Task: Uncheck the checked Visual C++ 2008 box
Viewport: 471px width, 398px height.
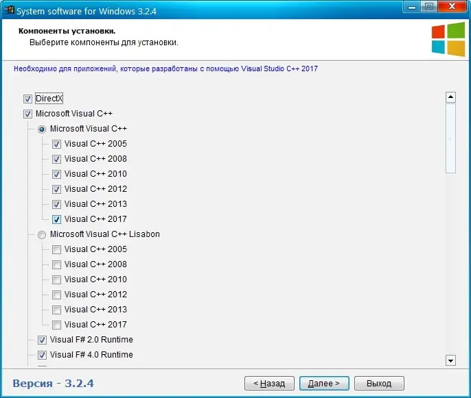Action: [x=56, y=159]
